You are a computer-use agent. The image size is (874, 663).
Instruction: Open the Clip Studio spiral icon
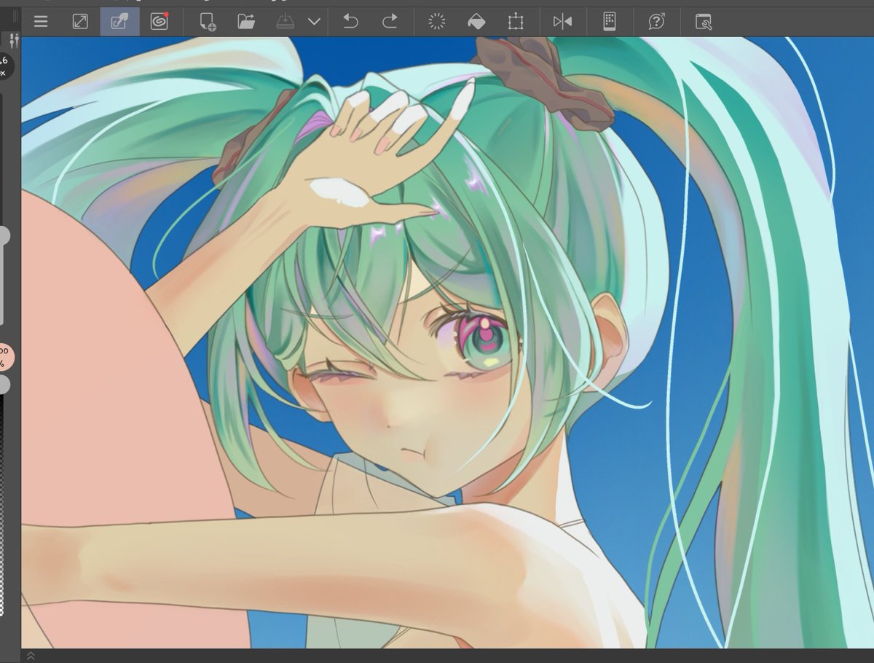click(x=159, y=21)
